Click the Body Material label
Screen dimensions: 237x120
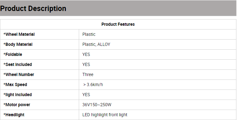[x=18, y=44]
